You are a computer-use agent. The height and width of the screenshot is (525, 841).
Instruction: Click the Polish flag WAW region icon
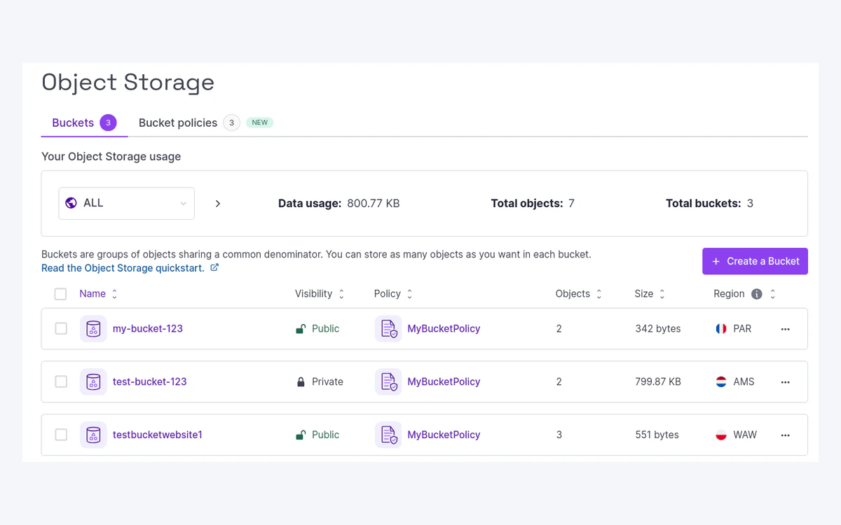[721, 435]
